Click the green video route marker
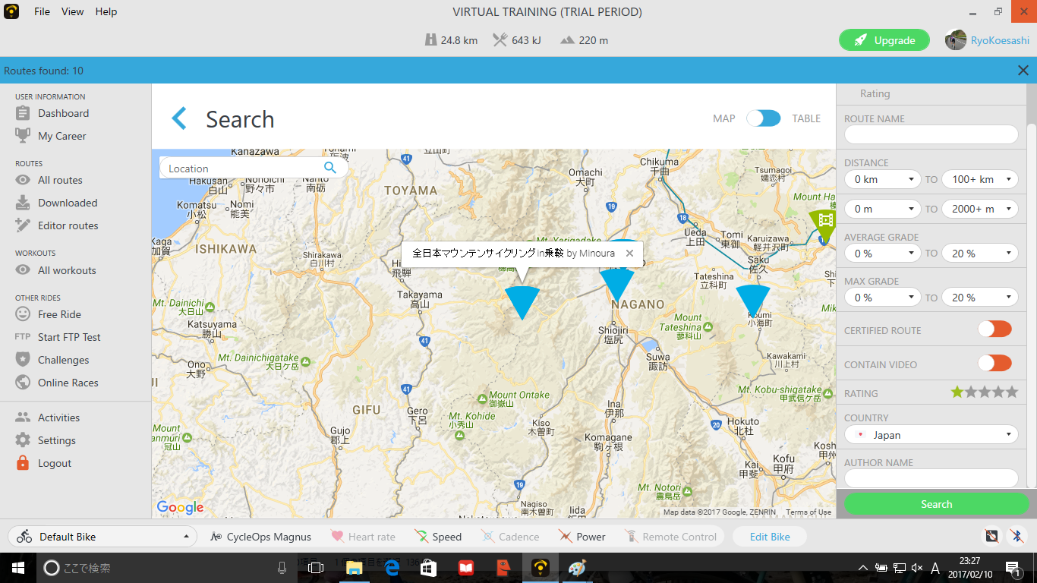Image resolution: width=1037 pixels, height=583 pixels. point(822,220)
